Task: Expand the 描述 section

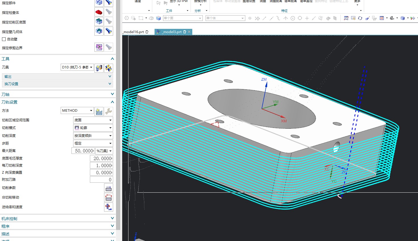Action: point(112,234)
